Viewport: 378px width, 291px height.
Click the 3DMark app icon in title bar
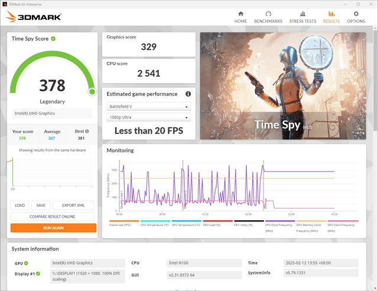5,4
